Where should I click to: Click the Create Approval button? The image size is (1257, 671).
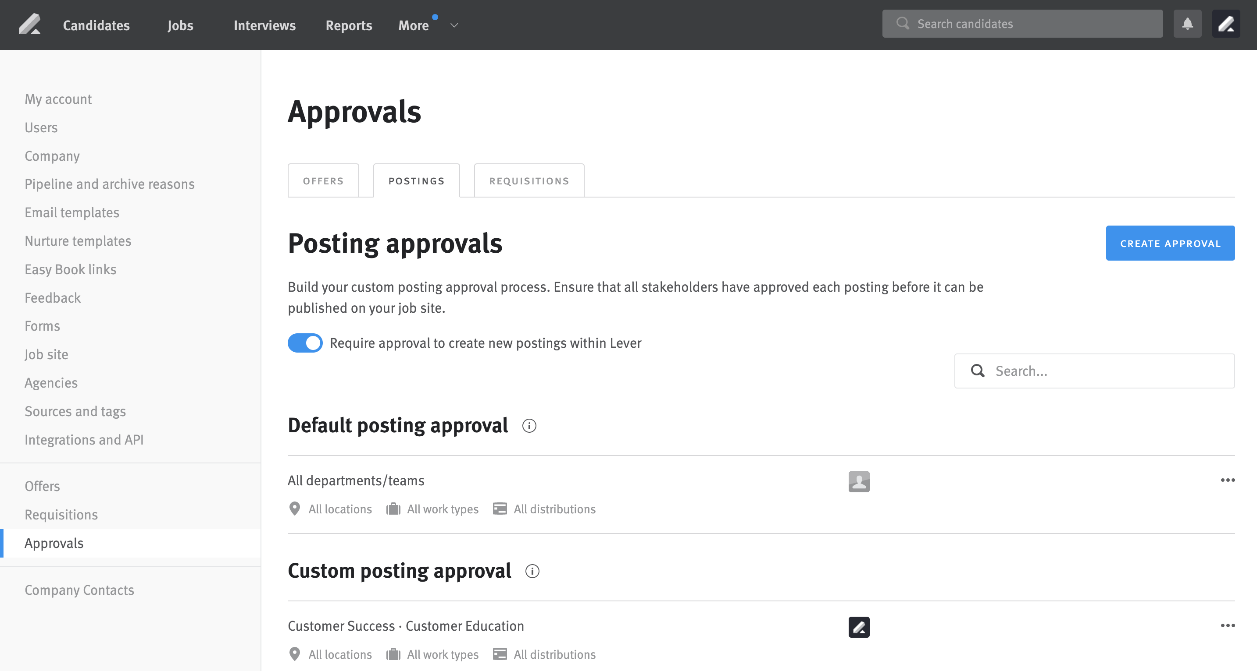point(1170,243)
